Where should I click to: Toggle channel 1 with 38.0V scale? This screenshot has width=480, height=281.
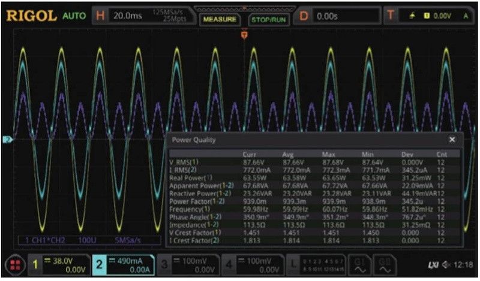pyautogui.click(x=60, y=264)
